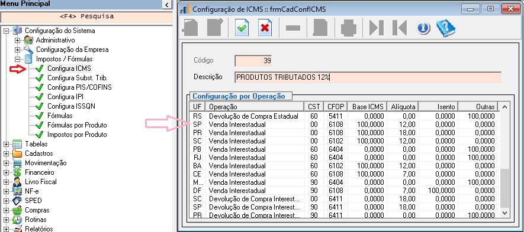Expand the Tabelas tree node
524x232 pixels.
coord(6,144)
